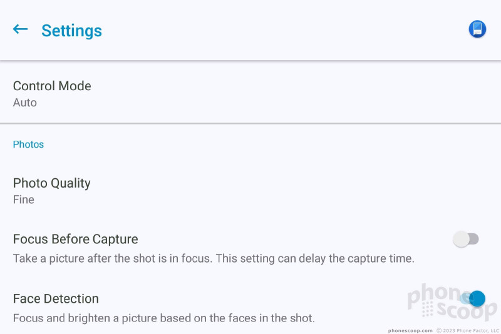Click the Control Mode row heading
The image size is (501, 334).
tap(52, 86)
